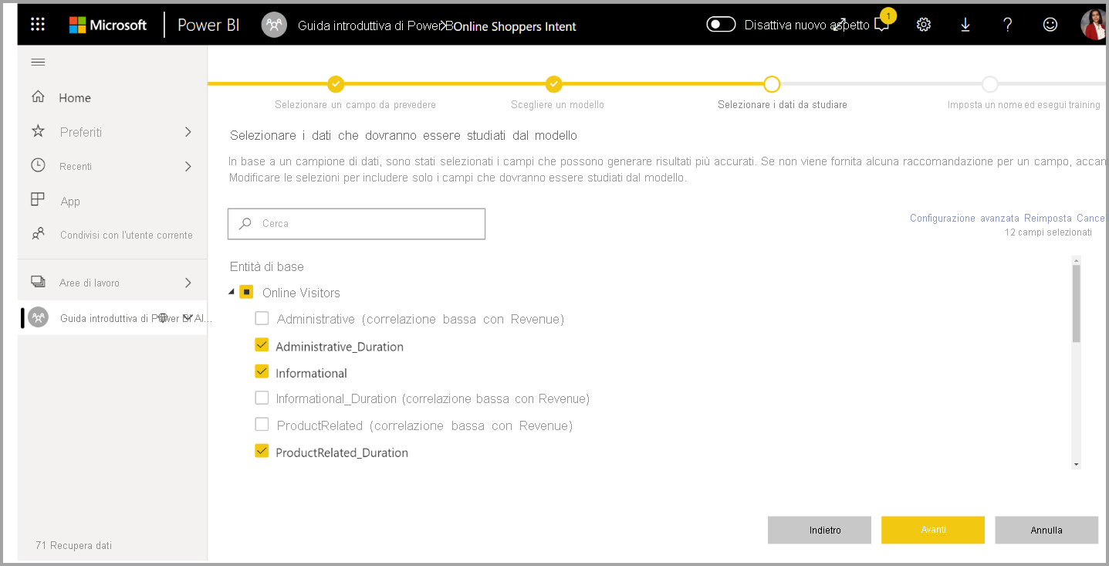This screenshot has width=1109, height=566.
Task: Open Configurazione avanzata link
Action: [964, 219]
